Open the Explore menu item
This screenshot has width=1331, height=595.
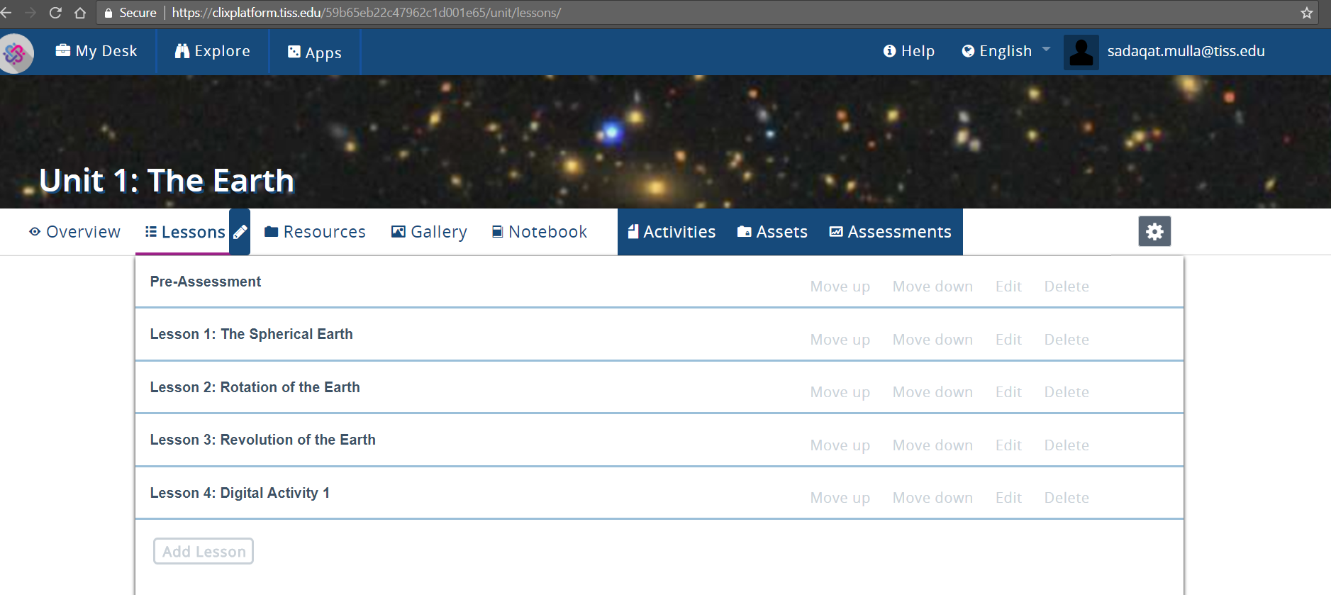[213, 51]
